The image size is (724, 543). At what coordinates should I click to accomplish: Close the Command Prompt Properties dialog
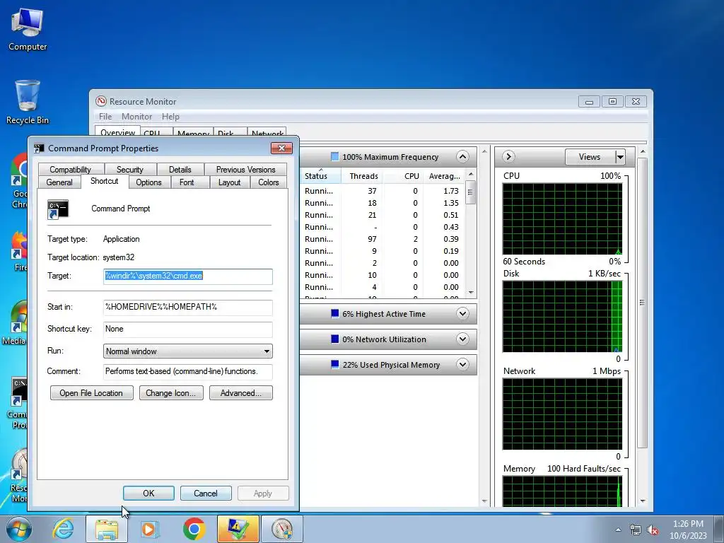[281, 148]
